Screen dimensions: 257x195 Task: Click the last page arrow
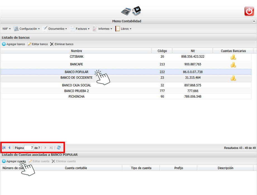51,148
